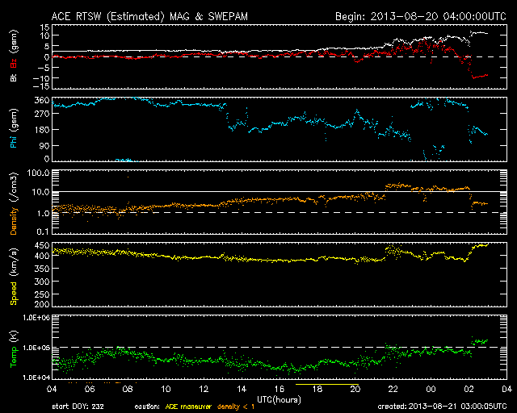Click the 'caution:' label at the bottom
The image size is (517, 413).
[x=147, y=407]
